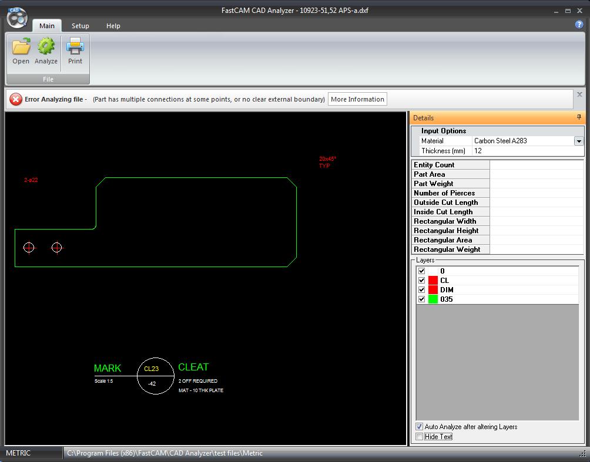Screen dimensions: 590x462
Task: Edit the Thickness (mm) value field
Action: pos(528,151)
